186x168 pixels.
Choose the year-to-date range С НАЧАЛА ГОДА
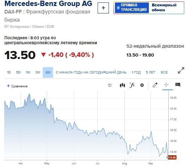(x=91, y=73)
